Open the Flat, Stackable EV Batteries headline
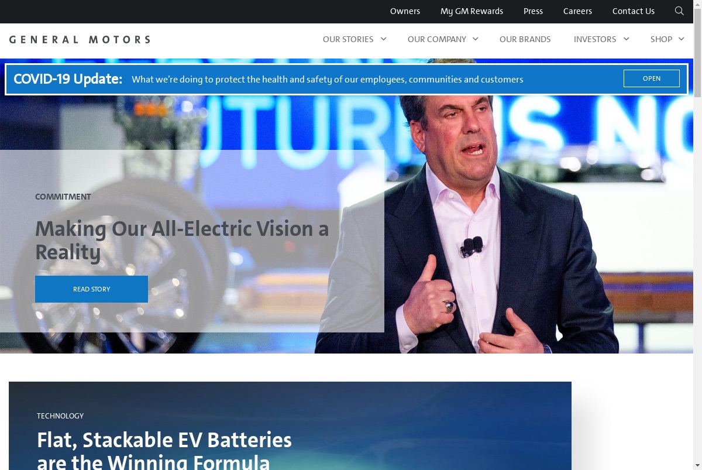This screenshot has width=702, height=470. [x=164, y=451]
